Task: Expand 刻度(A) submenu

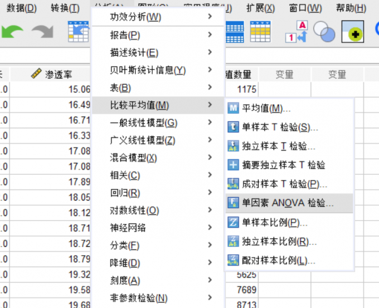Action: (158, 280)
